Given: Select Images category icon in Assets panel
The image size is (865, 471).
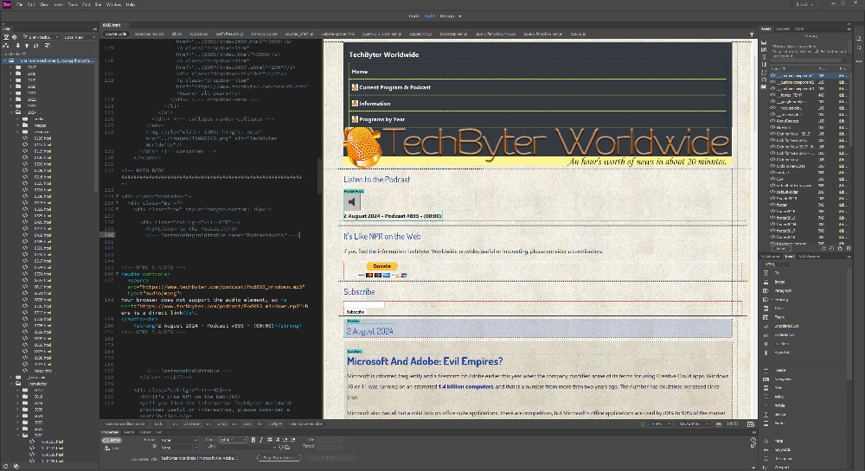Looking at the screenshot, I should tap(764, 43).
